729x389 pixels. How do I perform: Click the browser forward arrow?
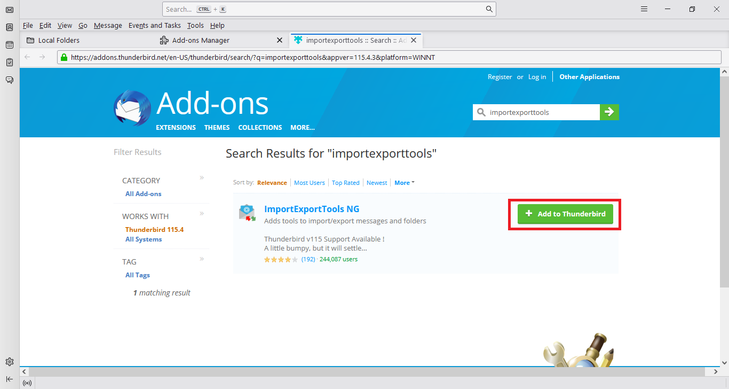point(43,57)
